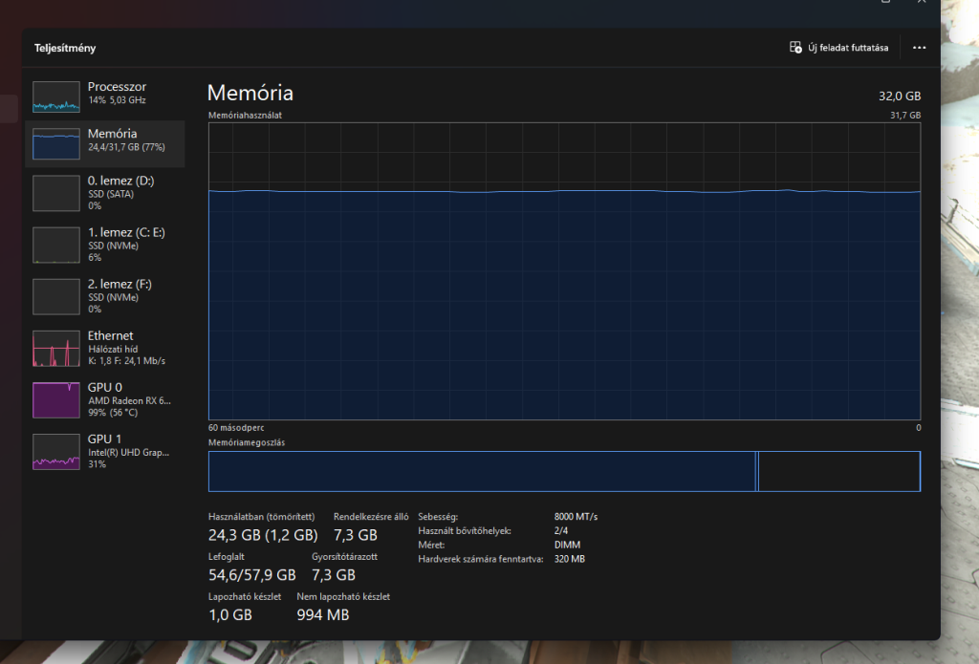Close the Task Manager window
The height and width of the screenshot is (664, 979).
(922, 3)
